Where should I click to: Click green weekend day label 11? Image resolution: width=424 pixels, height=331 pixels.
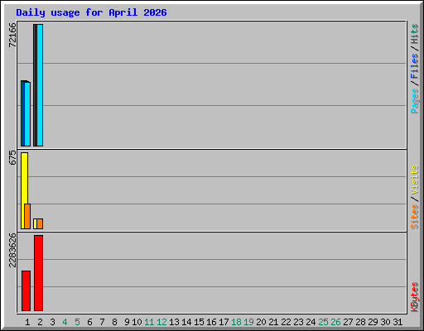[x=149, y=322]
